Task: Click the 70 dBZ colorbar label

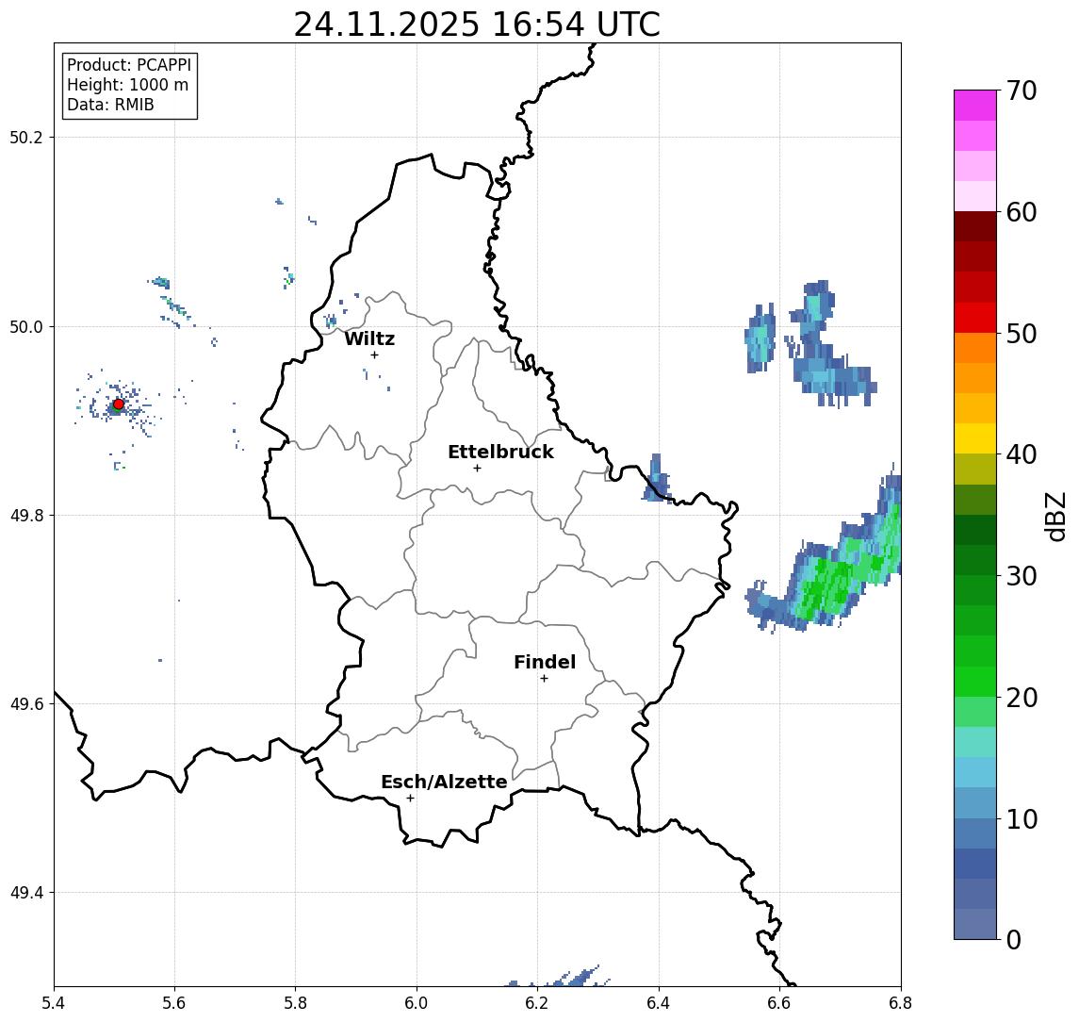Action: click(x=1022, y=91)
